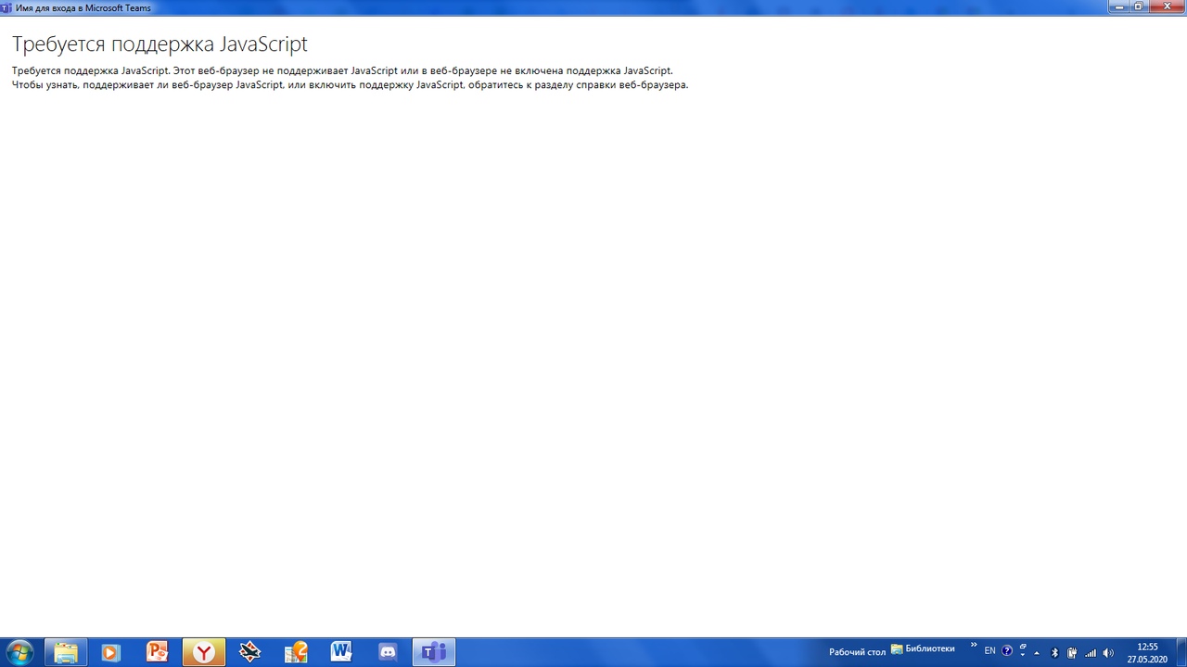Open Bluetooth devices tray icon
The image size is (1187, 667).
click(x=1054, y=653)
